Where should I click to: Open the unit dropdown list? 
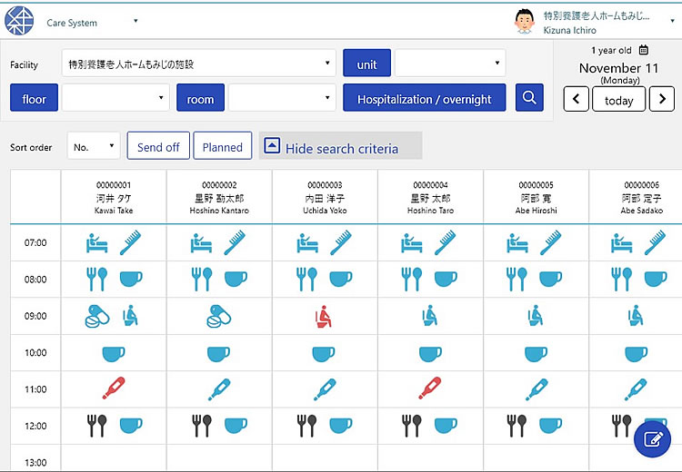450,64
